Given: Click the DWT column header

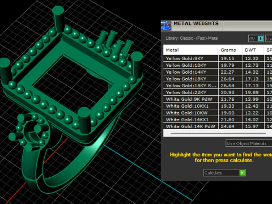Looking at the screenshot, I should [x=253, y=50].
